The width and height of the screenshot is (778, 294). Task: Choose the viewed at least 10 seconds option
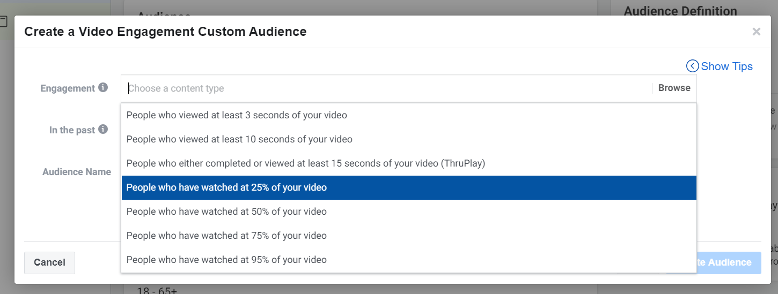239,139
